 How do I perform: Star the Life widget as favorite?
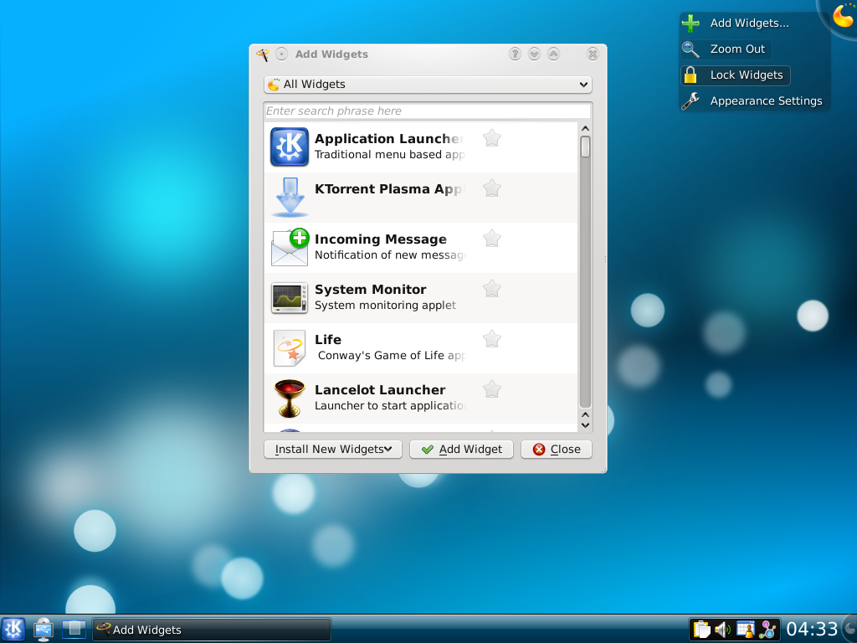click(492, 339)
